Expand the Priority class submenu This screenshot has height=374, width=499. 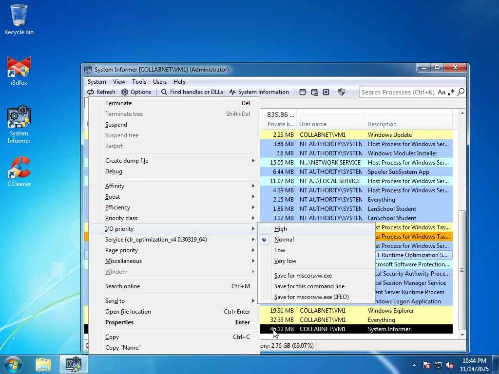(174, 218)
